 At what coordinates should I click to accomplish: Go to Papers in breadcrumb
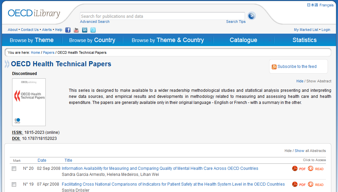49,52
